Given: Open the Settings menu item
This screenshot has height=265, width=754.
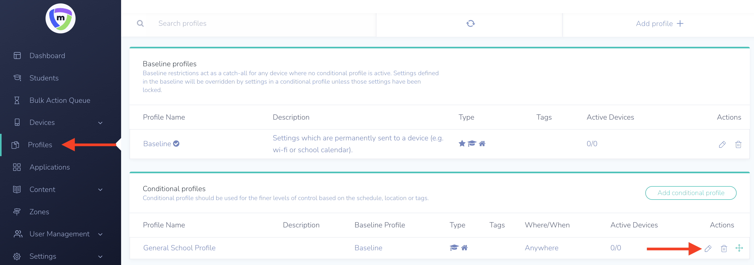Looking at the screenshot, I should [x=43, y=256].
